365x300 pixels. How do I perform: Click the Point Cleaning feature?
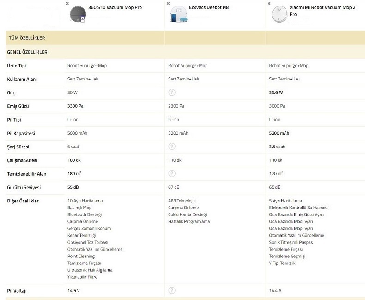point(81,256)
